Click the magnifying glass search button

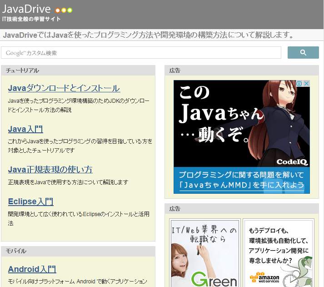(303, 53)
